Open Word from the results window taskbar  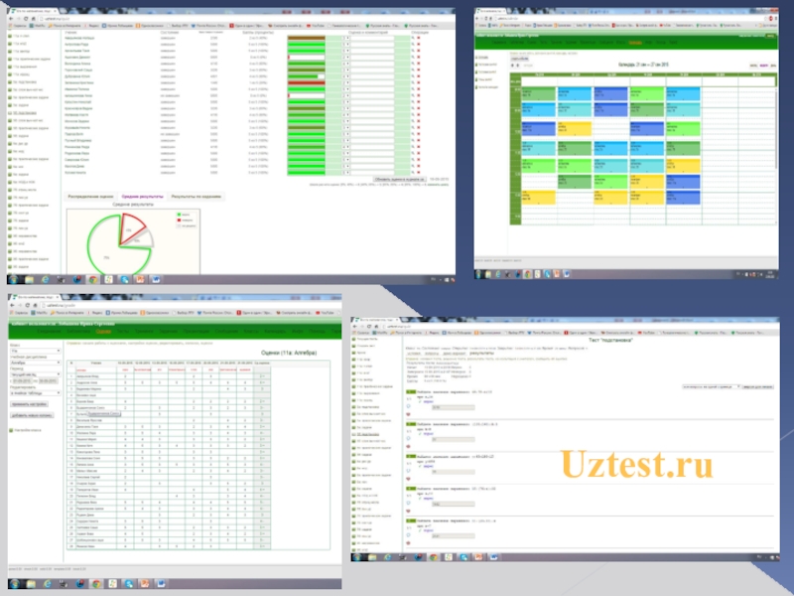click(x=156, y=279)
